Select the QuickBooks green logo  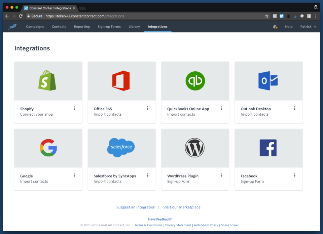[x=195, y=81]
